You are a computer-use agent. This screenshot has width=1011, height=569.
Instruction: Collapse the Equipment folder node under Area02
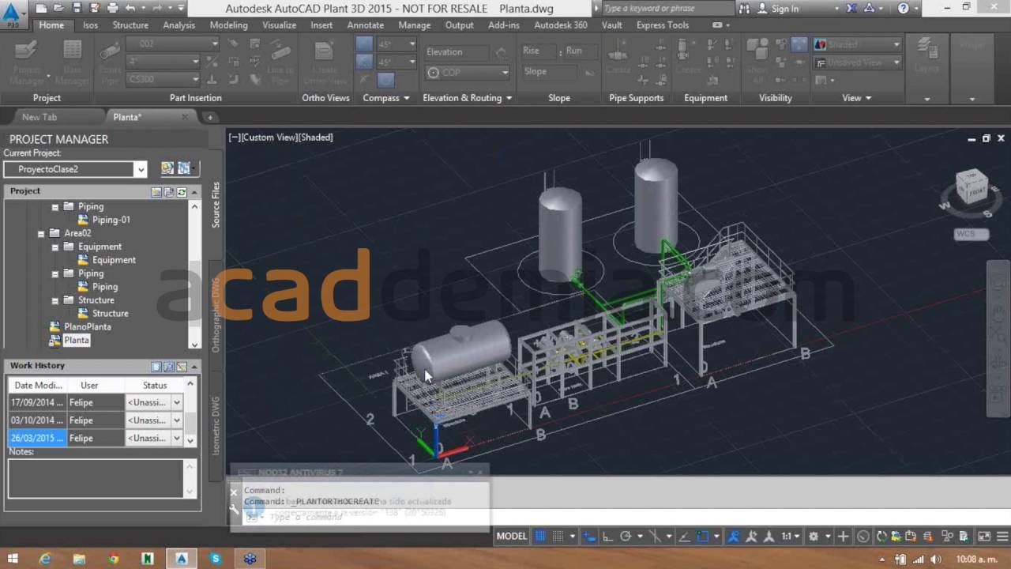pyautogui.click(x=55, y=247)
